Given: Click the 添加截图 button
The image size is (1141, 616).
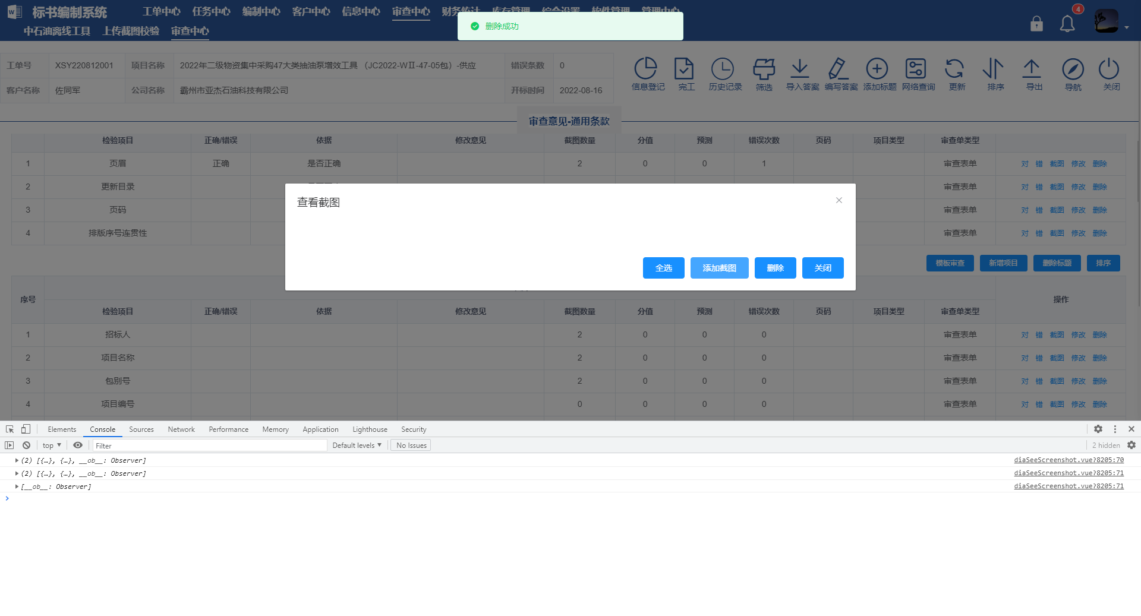Looking at the screenshot, I should pyautogui.click(x=720, y=268).
